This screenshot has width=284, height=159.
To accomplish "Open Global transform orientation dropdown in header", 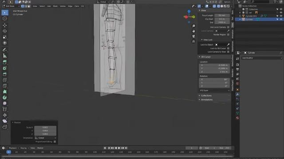I will pos(103,2).
